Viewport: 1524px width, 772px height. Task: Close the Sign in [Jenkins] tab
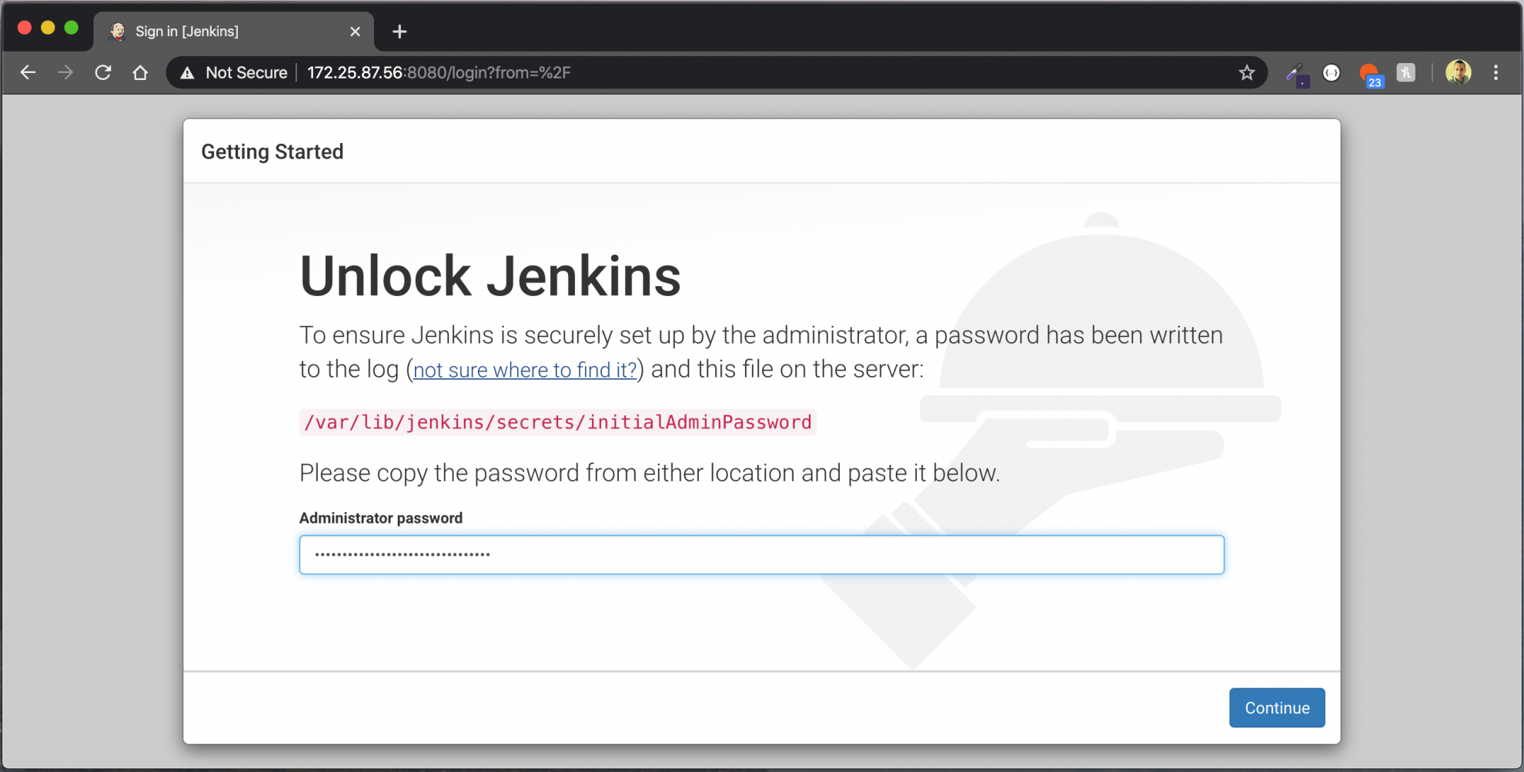point(355,32)
